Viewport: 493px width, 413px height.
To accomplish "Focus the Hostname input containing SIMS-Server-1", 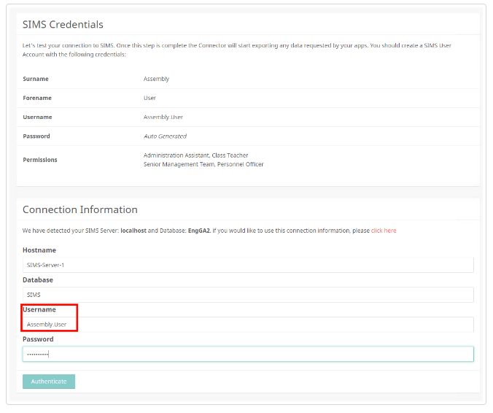I will point(248,265).
